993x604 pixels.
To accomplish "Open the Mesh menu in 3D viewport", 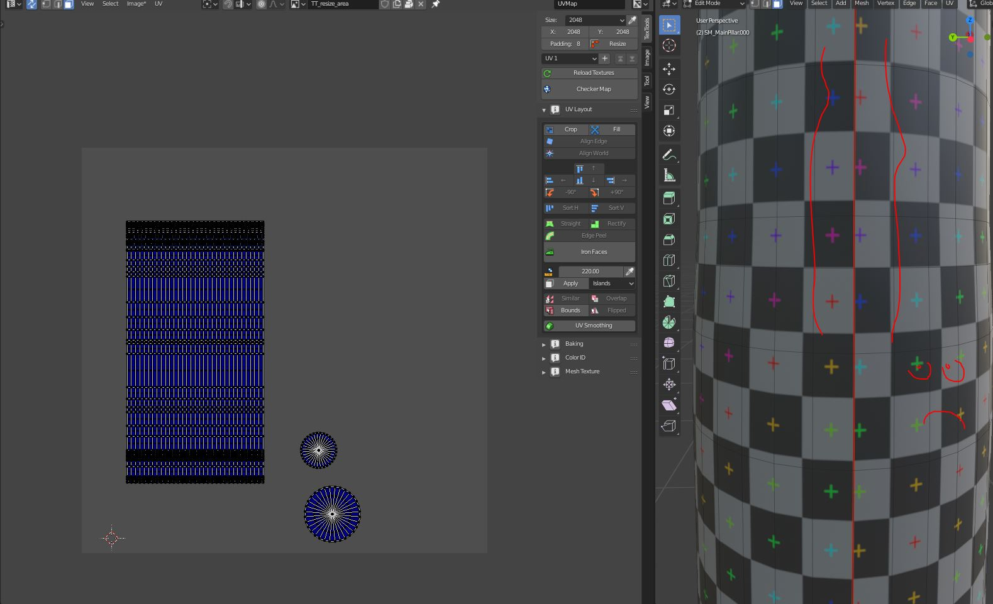I will (x=862, y=4).
